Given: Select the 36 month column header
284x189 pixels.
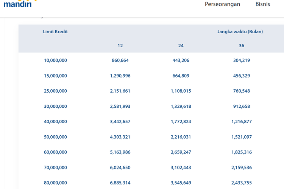Looking at the screenshot, I should (242, 46).
